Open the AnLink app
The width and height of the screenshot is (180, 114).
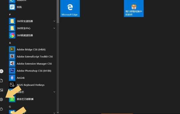[33, 78]
